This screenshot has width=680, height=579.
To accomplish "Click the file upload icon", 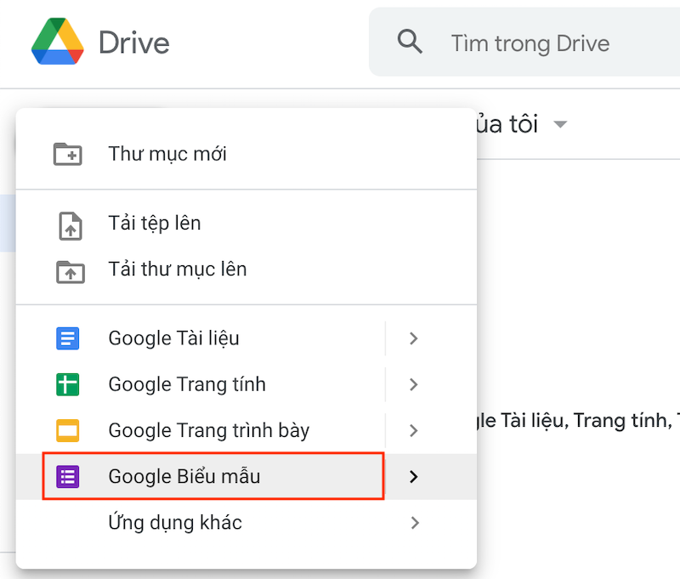I will coord(68,223).
